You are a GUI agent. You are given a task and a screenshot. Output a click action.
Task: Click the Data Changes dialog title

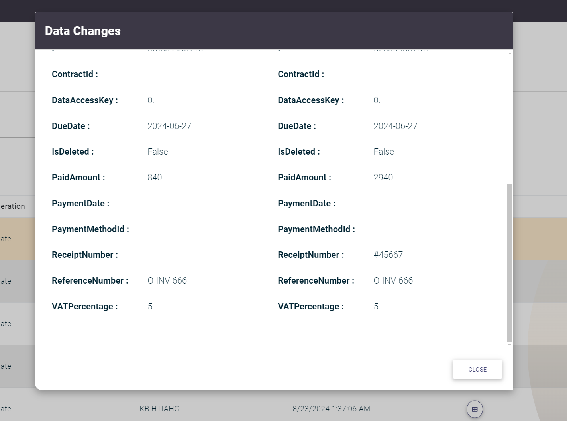[83, 31]
